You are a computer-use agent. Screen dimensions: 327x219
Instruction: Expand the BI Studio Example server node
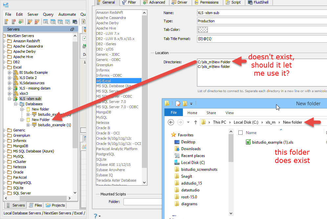10,72
